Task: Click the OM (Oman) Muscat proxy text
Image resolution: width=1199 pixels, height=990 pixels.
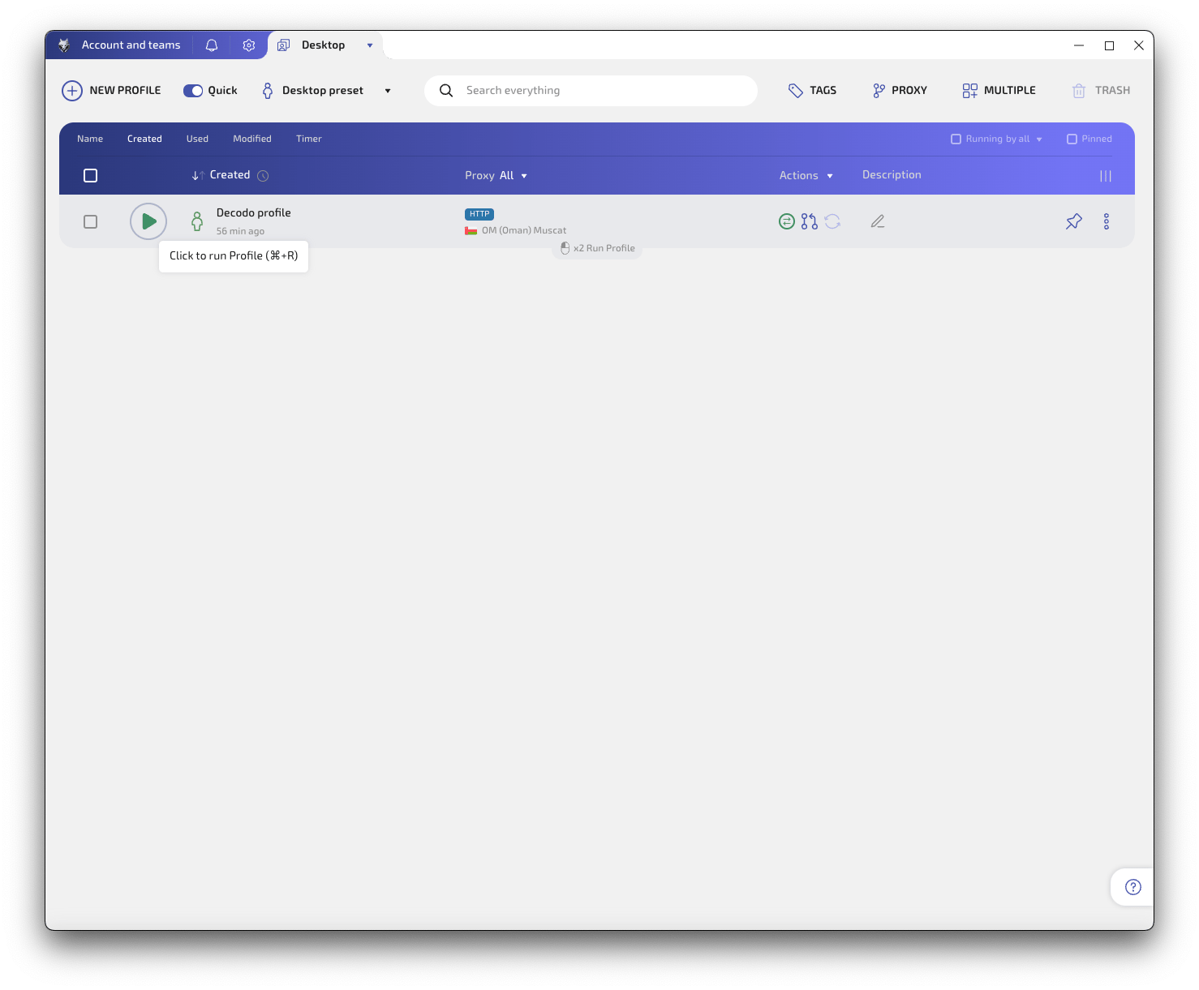Action: pyautogui.click(x=524, y=231)
